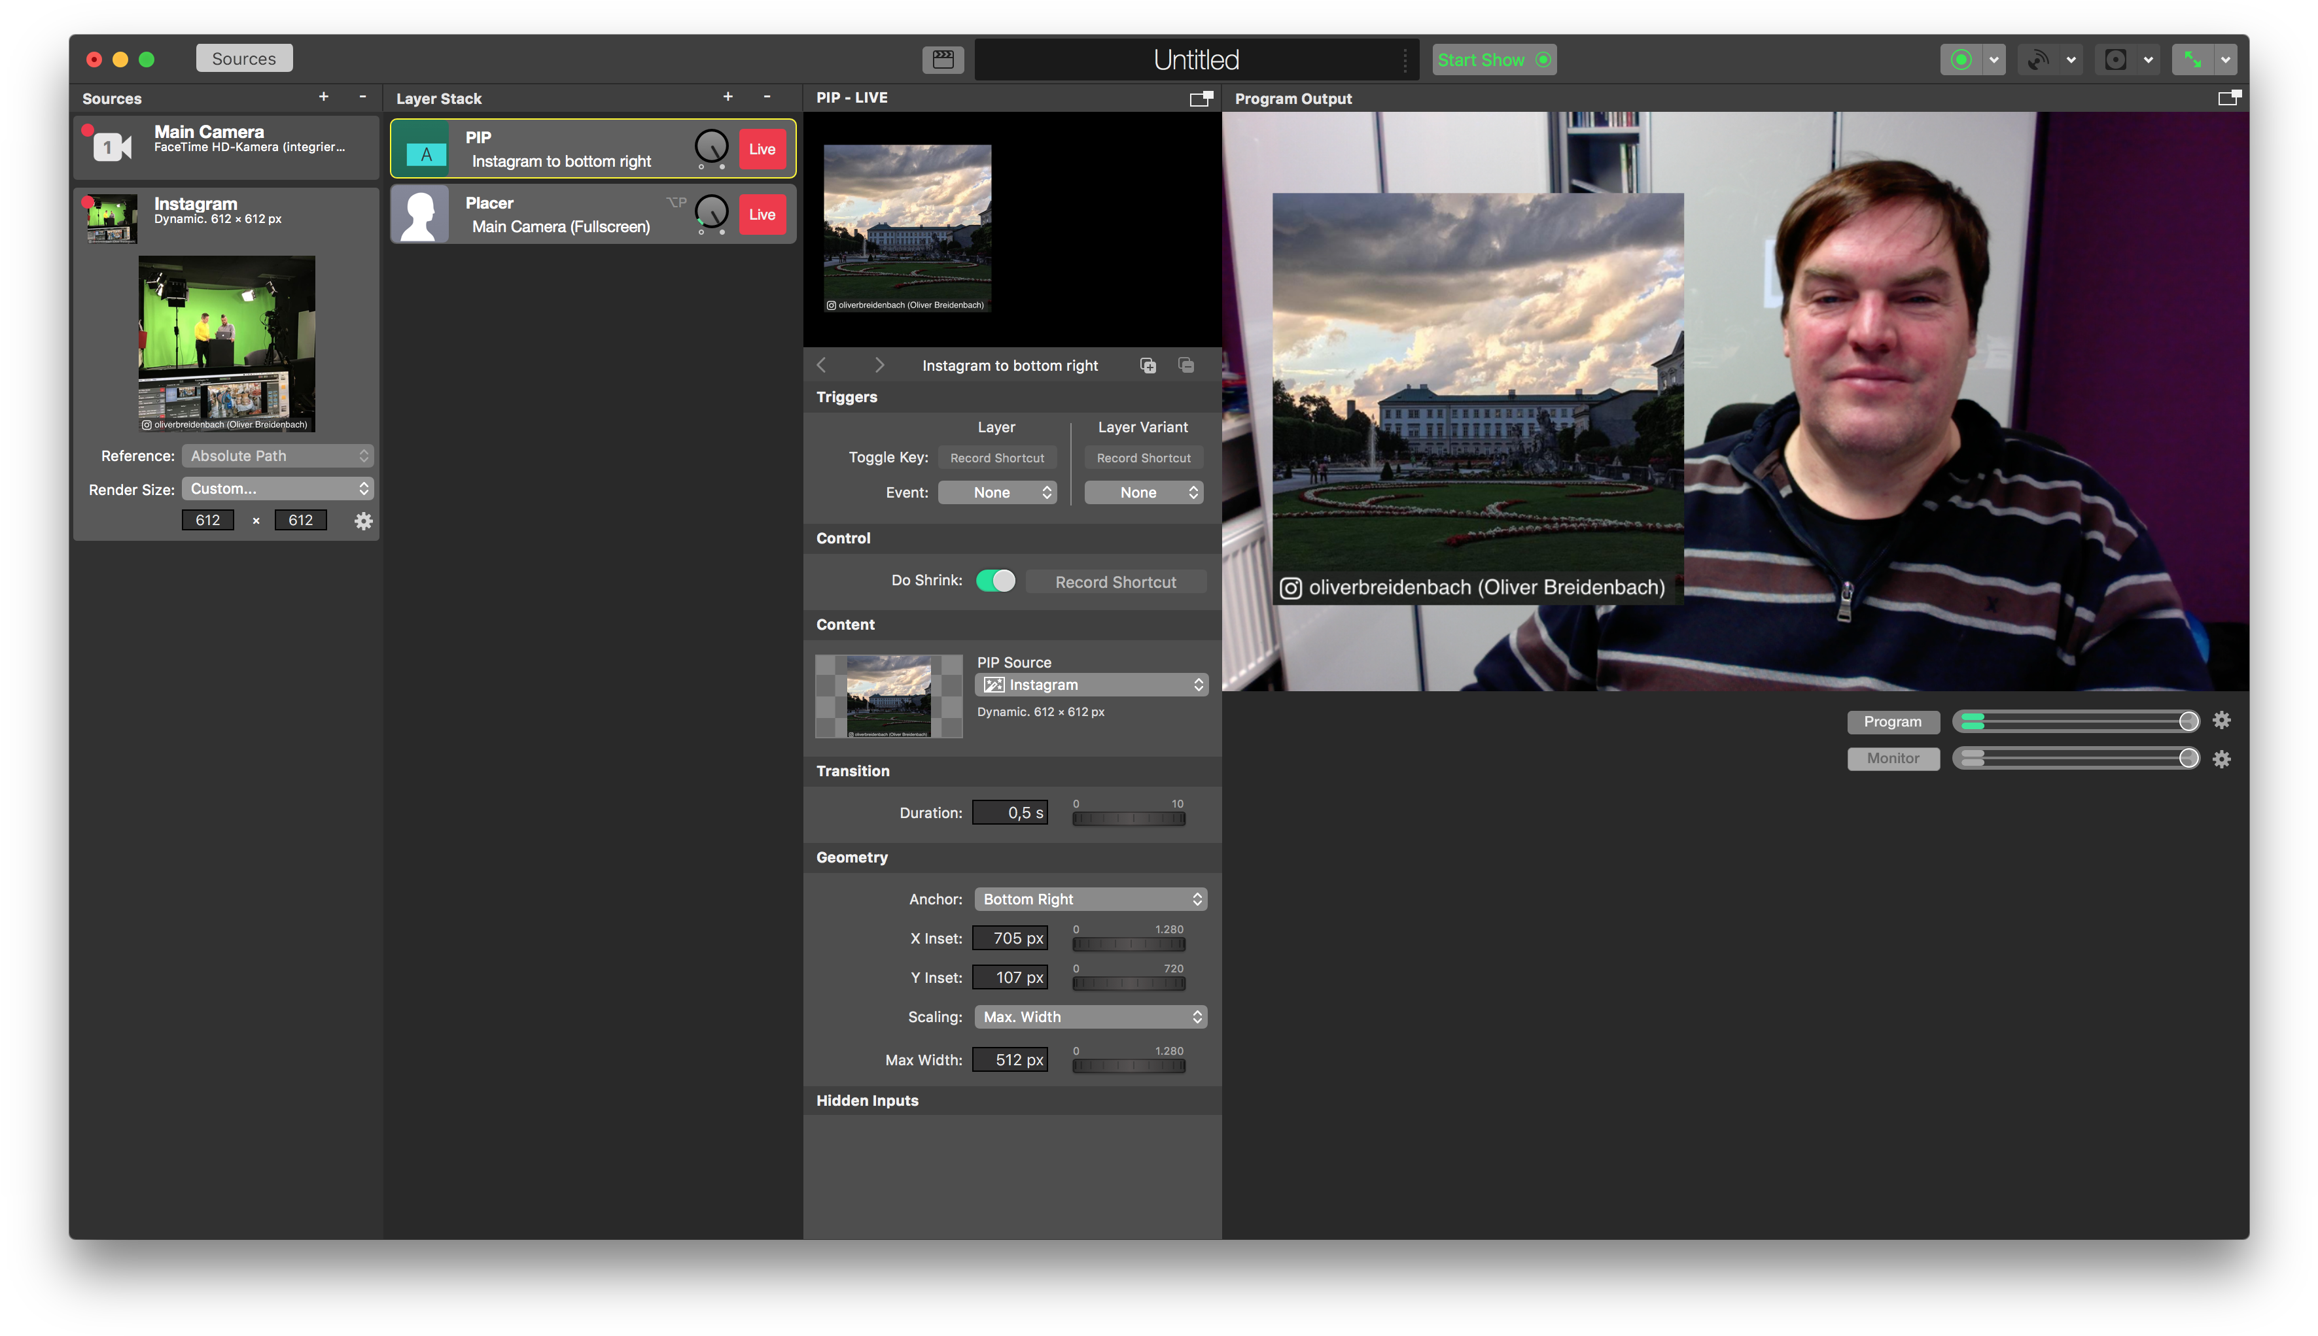Click the live streaming broadcast icon

click(2037, 59)
